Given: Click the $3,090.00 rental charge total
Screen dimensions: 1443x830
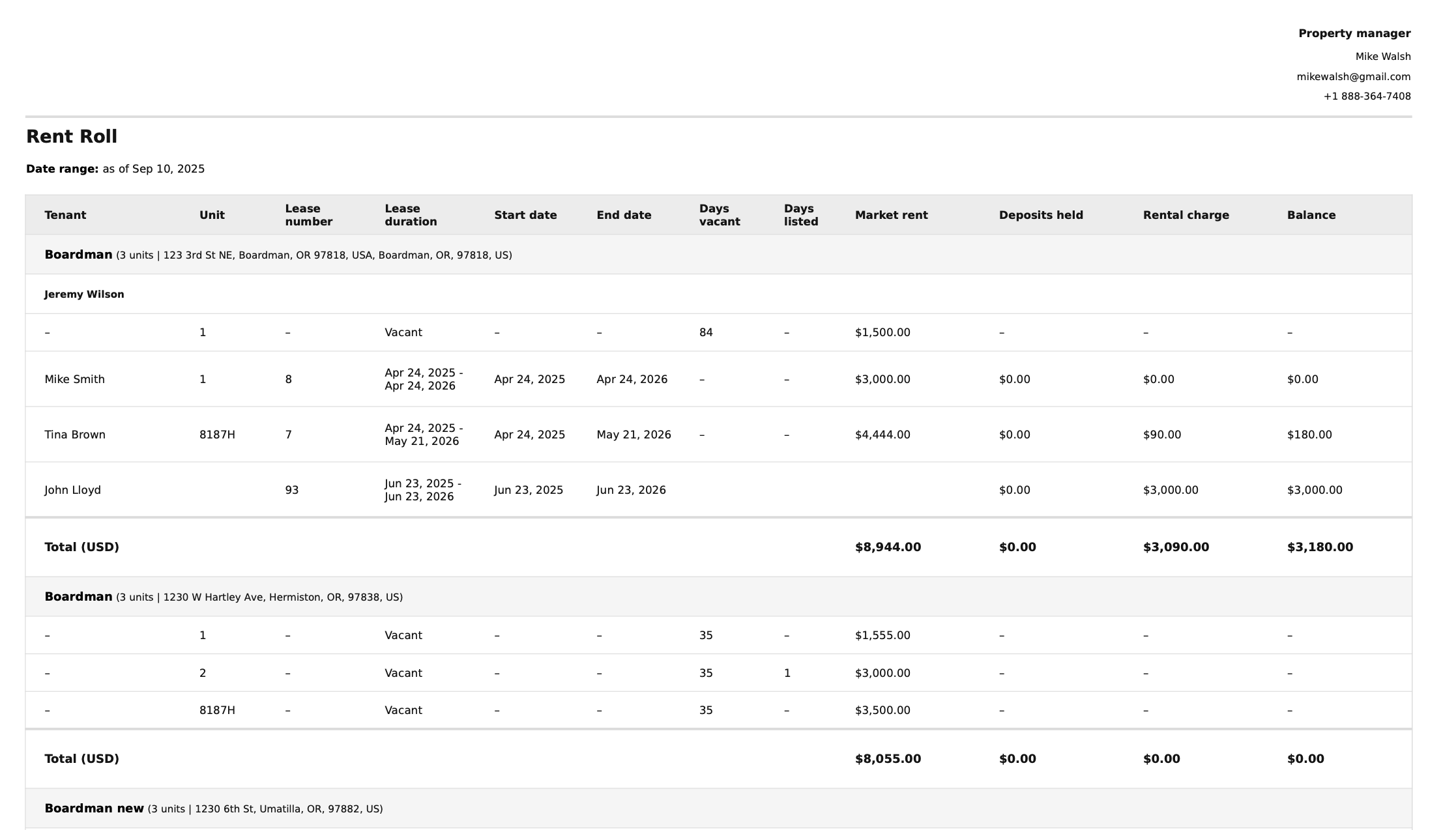Looking at the screenshot, I should (x=1176, y=547).
